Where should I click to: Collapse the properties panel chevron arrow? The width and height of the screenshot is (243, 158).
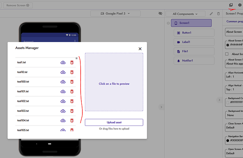(219, 100)
